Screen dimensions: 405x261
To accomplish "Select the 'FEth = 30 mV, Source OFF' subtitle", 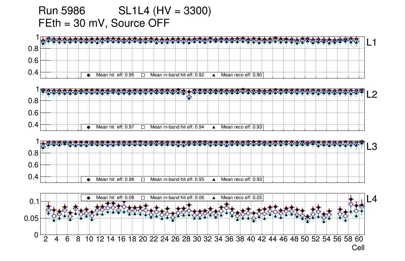I will pyautogui.click(x=104, y=23).
